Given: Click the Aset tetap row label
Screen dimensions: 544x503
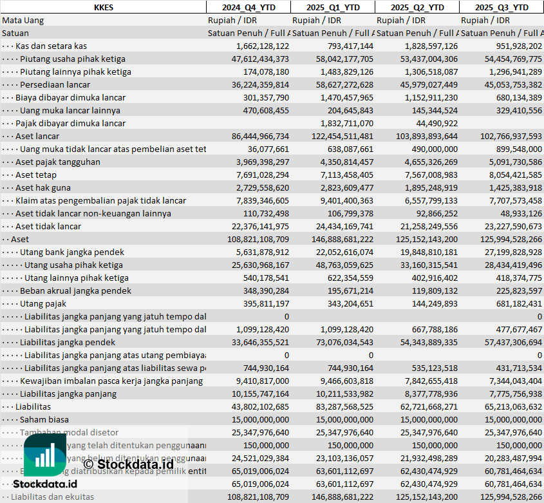Looking at the screenshot, I should click(x=35, y=175).
